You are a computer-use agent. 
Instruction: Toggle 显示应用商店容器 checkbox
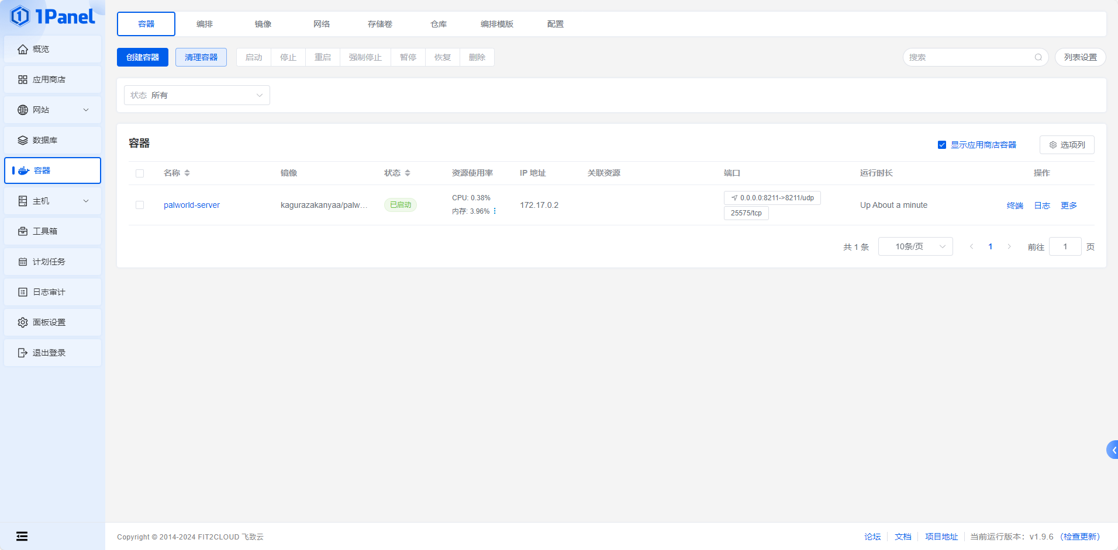tap(942, 145)
